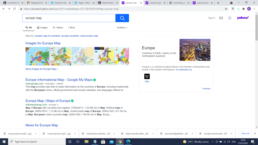Open the Yahoo apps grid icon
258x145 pixels.
(230, 18)
